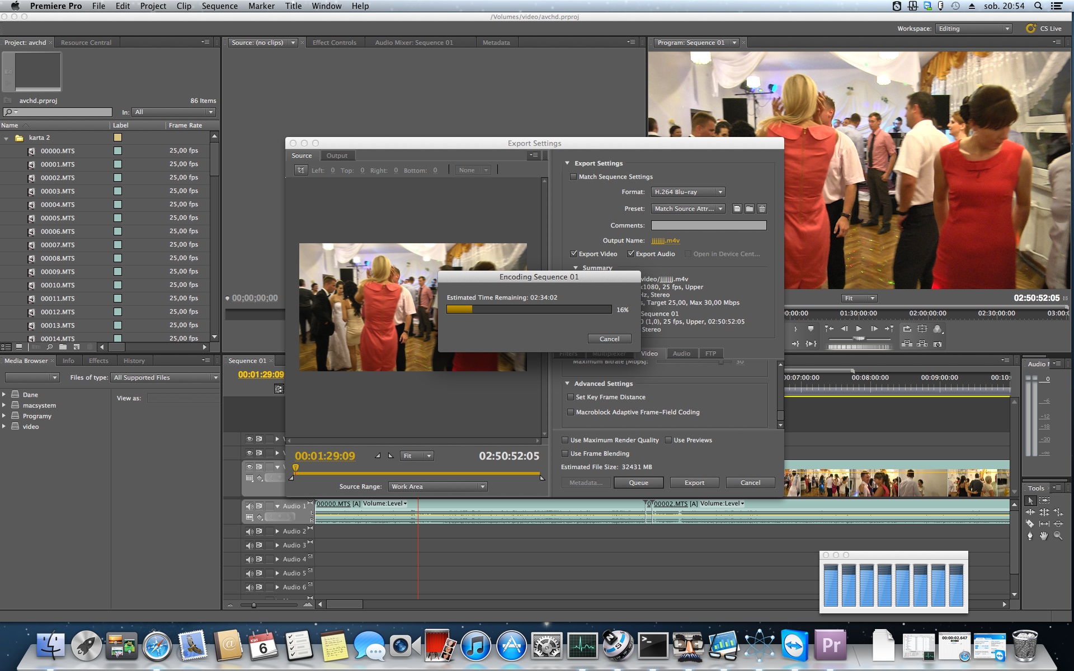
Task: Click the Save Preset icon
Action: click(x=737, y=209)
